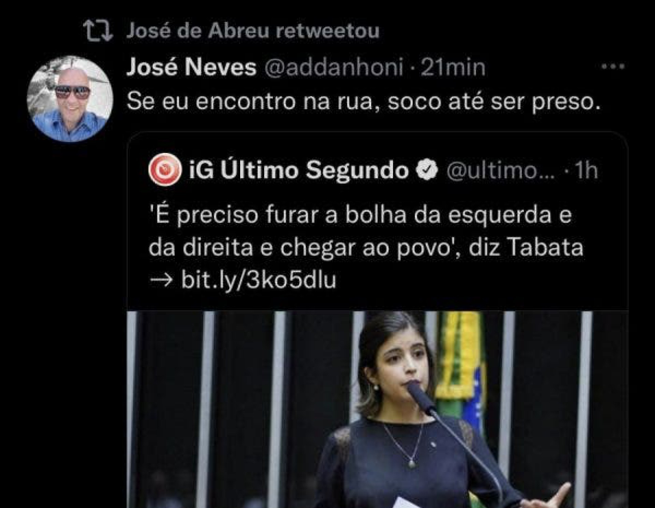Open the quoted tweet photo of the speaker
The height and width of the screenshot is (508, 655).
[377, 409]
